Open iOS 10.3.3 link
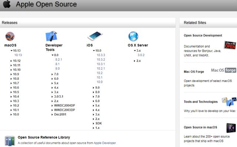This screenshot has width=237, height=147. click(101, 55)
